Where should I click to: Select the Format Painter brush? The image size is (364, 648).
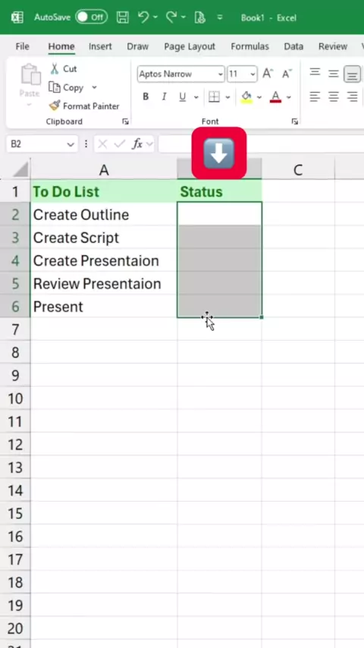55,106
